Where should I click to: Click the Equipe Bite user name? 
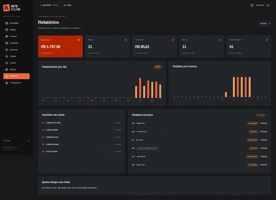[x=260, y=5]
